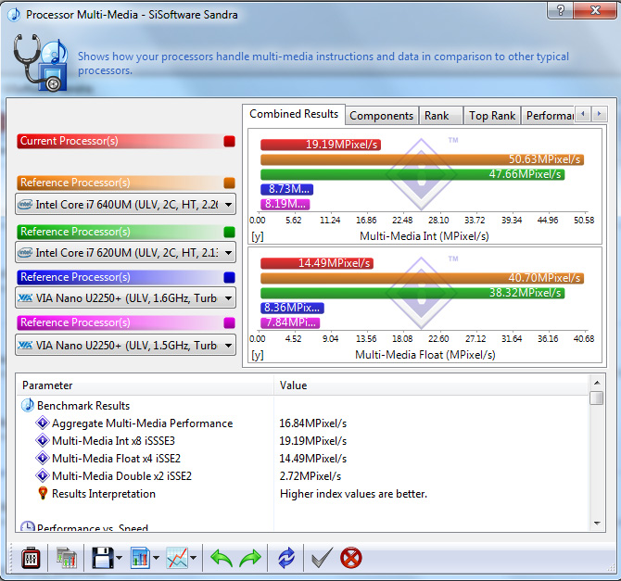Screen dimensions: 621x581
Task: Click the 40.70MPixel/s orange float bar
Action: [422, 278]
